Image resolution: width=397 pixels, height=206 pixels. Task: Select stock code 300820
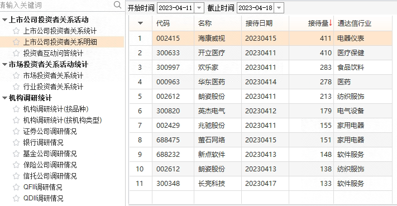[x=173, y=111]
